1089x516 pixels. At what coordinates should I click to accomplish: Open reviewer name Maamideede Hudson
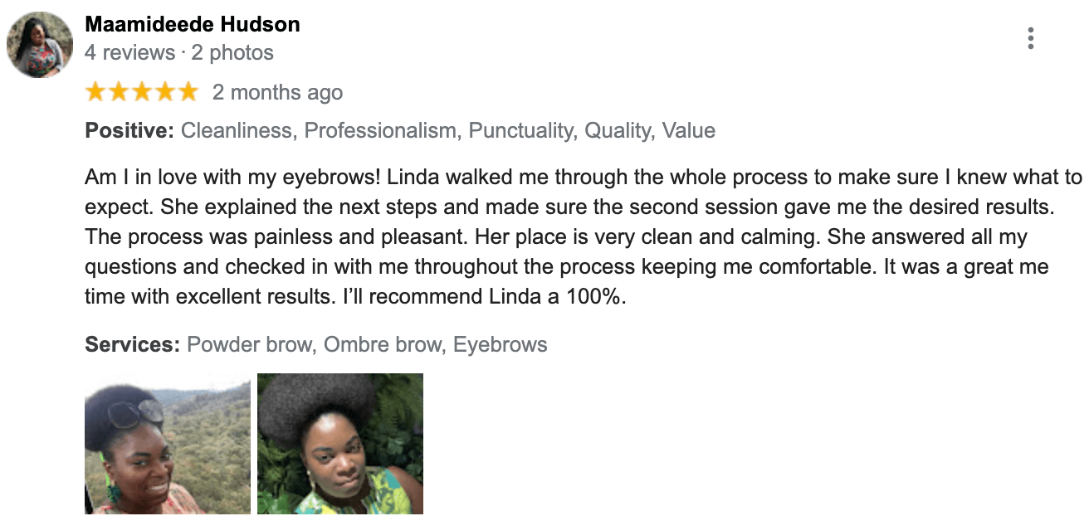pyautogui.click(x=193, y=24)
